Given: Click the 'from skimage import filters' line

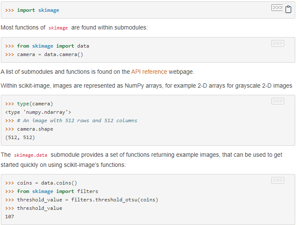Looking at the screenshot, I should coord(52,191).
